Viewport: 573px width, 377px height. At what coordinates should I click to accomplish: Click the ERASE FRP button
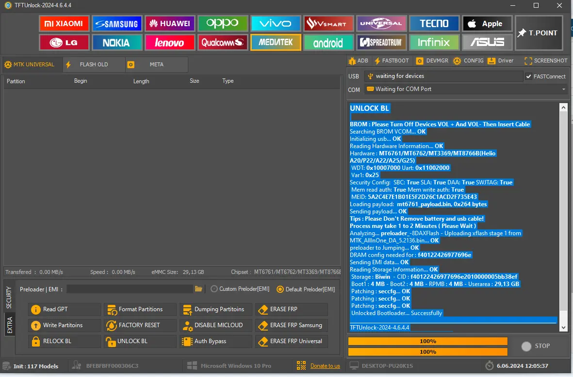click(x=292, y=309)
